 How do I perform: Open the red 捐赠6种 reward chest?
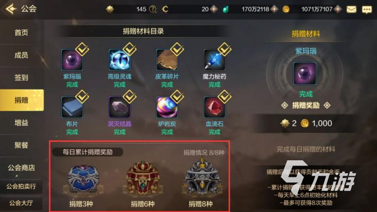[142, 178]
